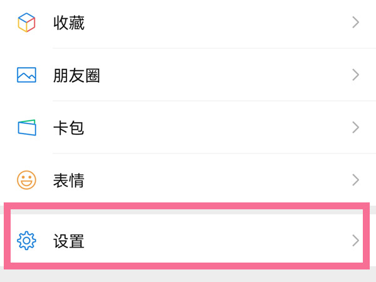Image resolution: width=376 pixels, height=282 pixels.
Task: Open 设置 by clicking its text label
Action: point(69,240)
